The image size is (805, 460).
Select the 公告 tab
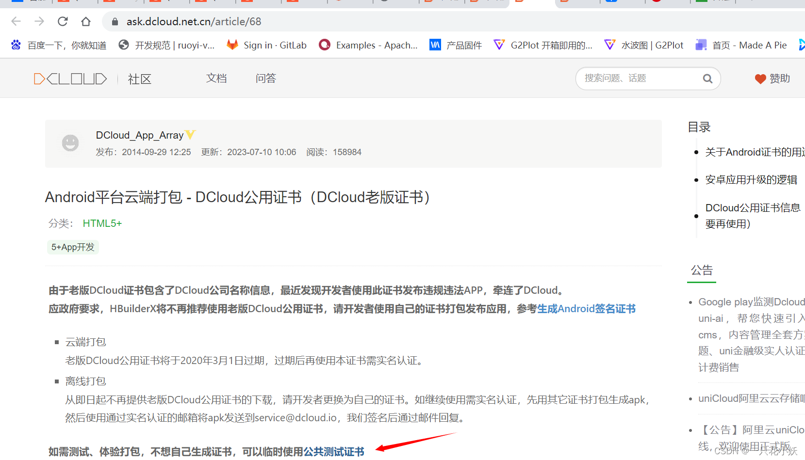702,270
